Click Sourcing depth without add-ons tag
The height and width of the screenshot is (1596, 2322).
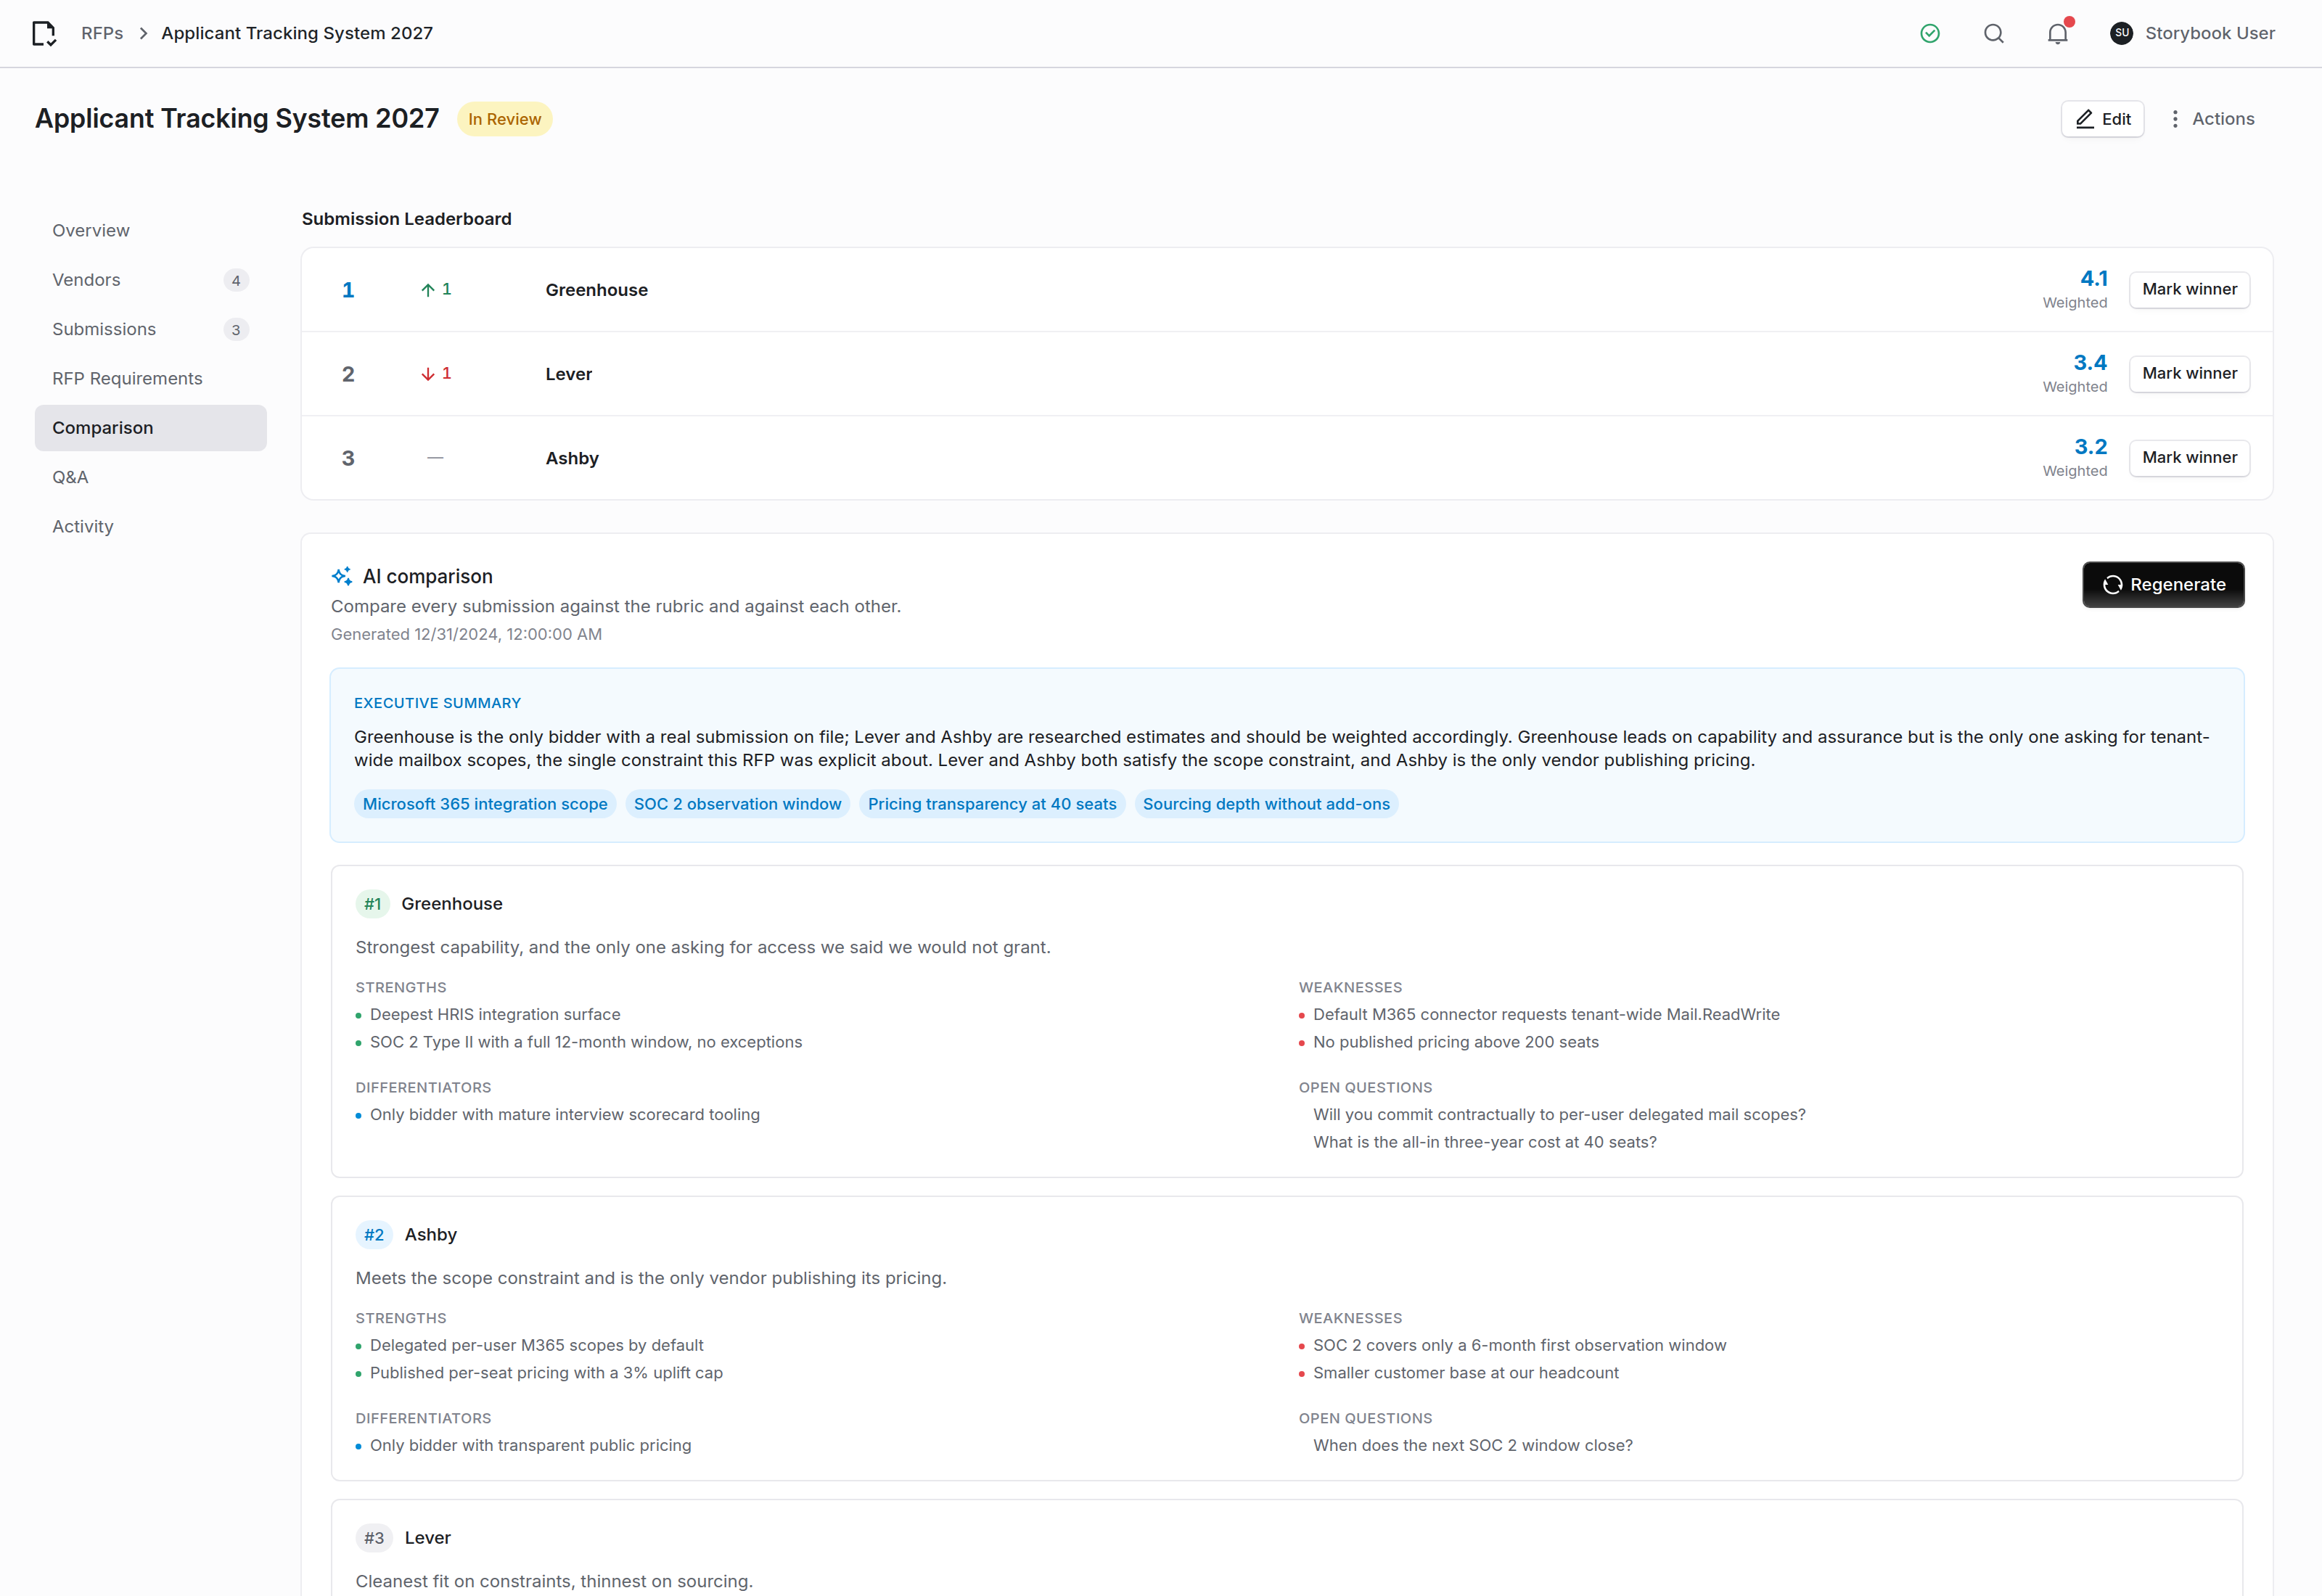click(x=1266, y=804)
